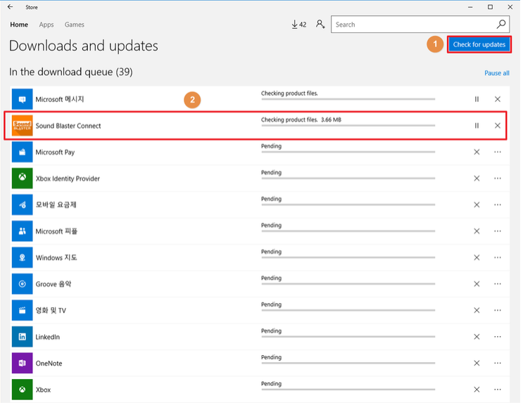Click the Microsoft 메시지 app icon
The image size is (523, 405).
[x=22, y=99]
